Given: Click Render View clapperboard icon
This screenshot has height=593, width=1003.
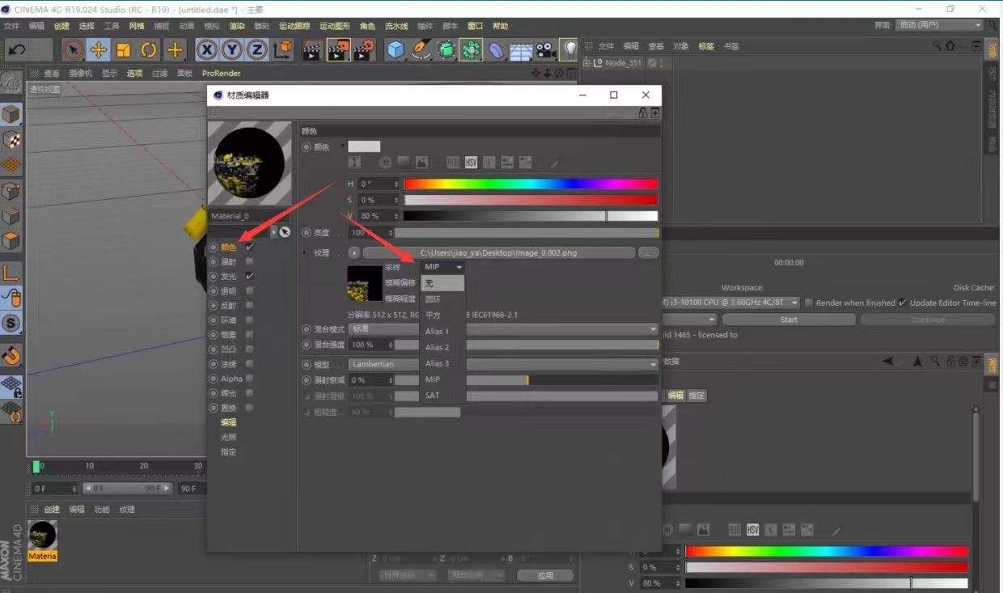Looking at the screenshot, I should click(311, 50).
